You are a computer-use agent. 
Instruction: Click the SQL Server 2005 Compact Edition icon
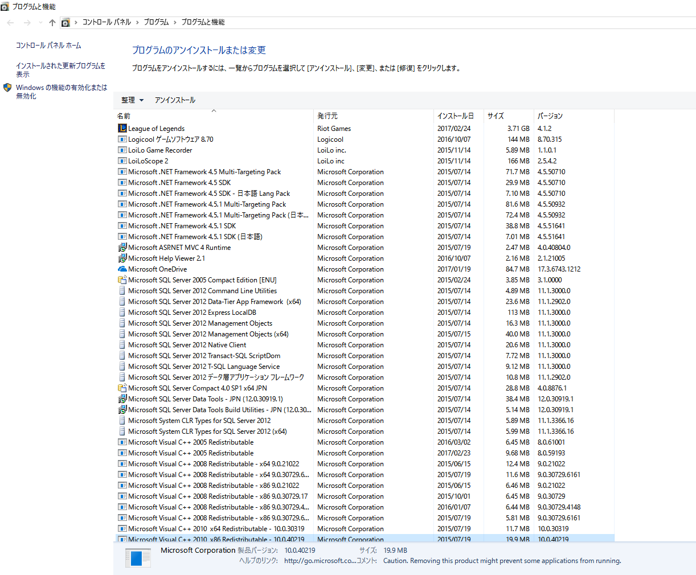click(x=122, y=280)
